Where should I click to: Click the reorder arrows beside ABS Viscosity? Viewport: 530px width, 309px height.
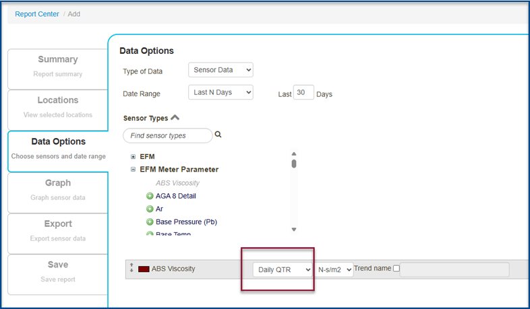coord(131,269)
